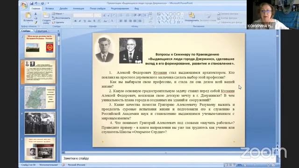
Task: Decrease font size button
Action: (109, 15)
